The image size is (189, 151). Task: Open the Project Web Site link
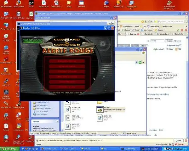[x=174, y=45]
